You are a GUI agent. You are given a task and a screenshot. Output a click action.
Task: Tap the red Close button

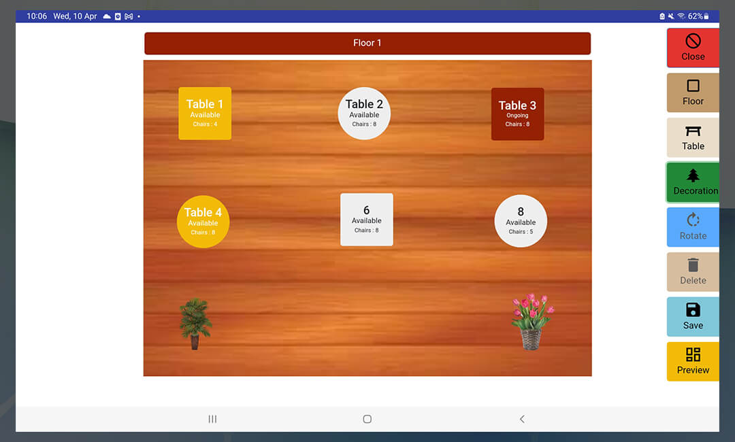693,48
